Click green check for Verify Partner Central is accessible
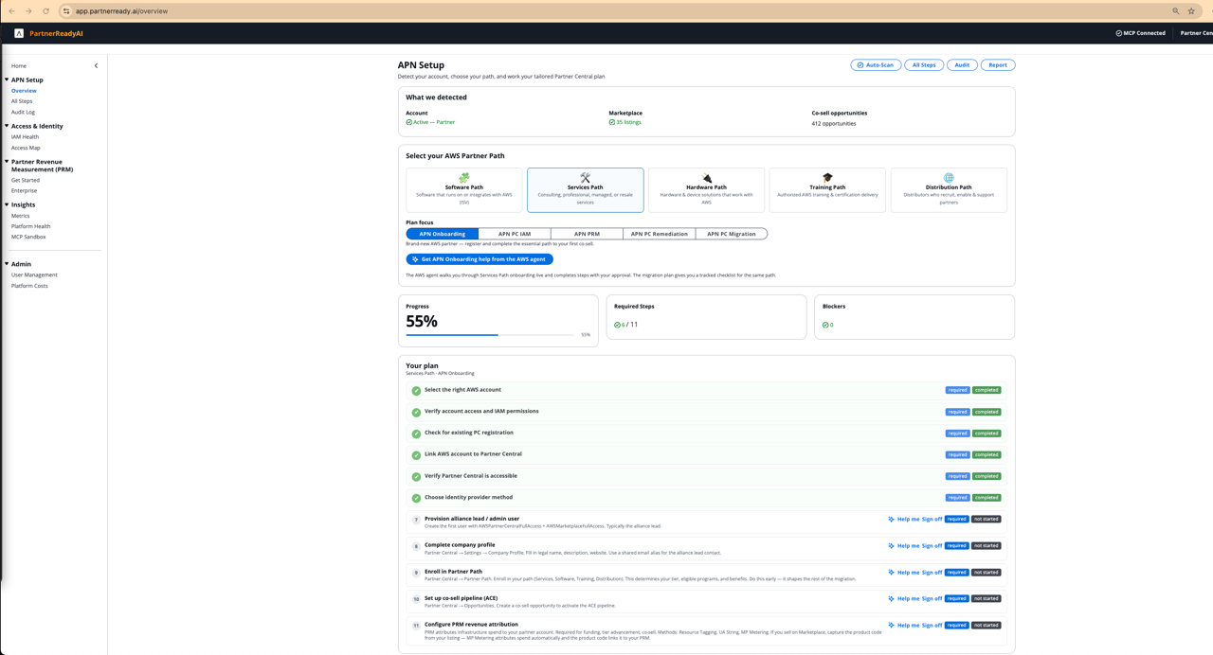Viewport: 1213px width, 655px height. [x=416, y=477]
